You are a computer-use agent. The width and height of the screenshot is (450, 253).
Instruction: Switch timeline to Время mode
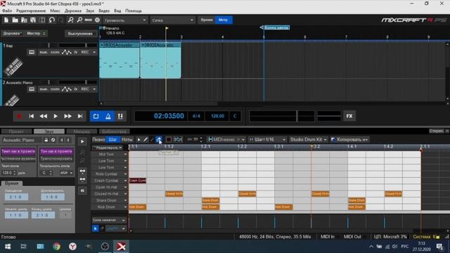click(x=207, y=20)
